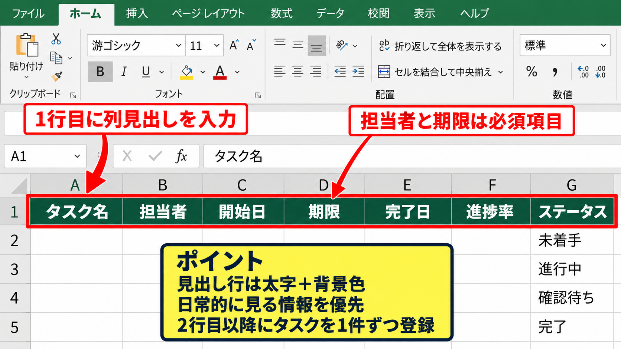Switch to the 挿入 tab
This screenshot has height=349, width=621.
click(x=137, y=13)
